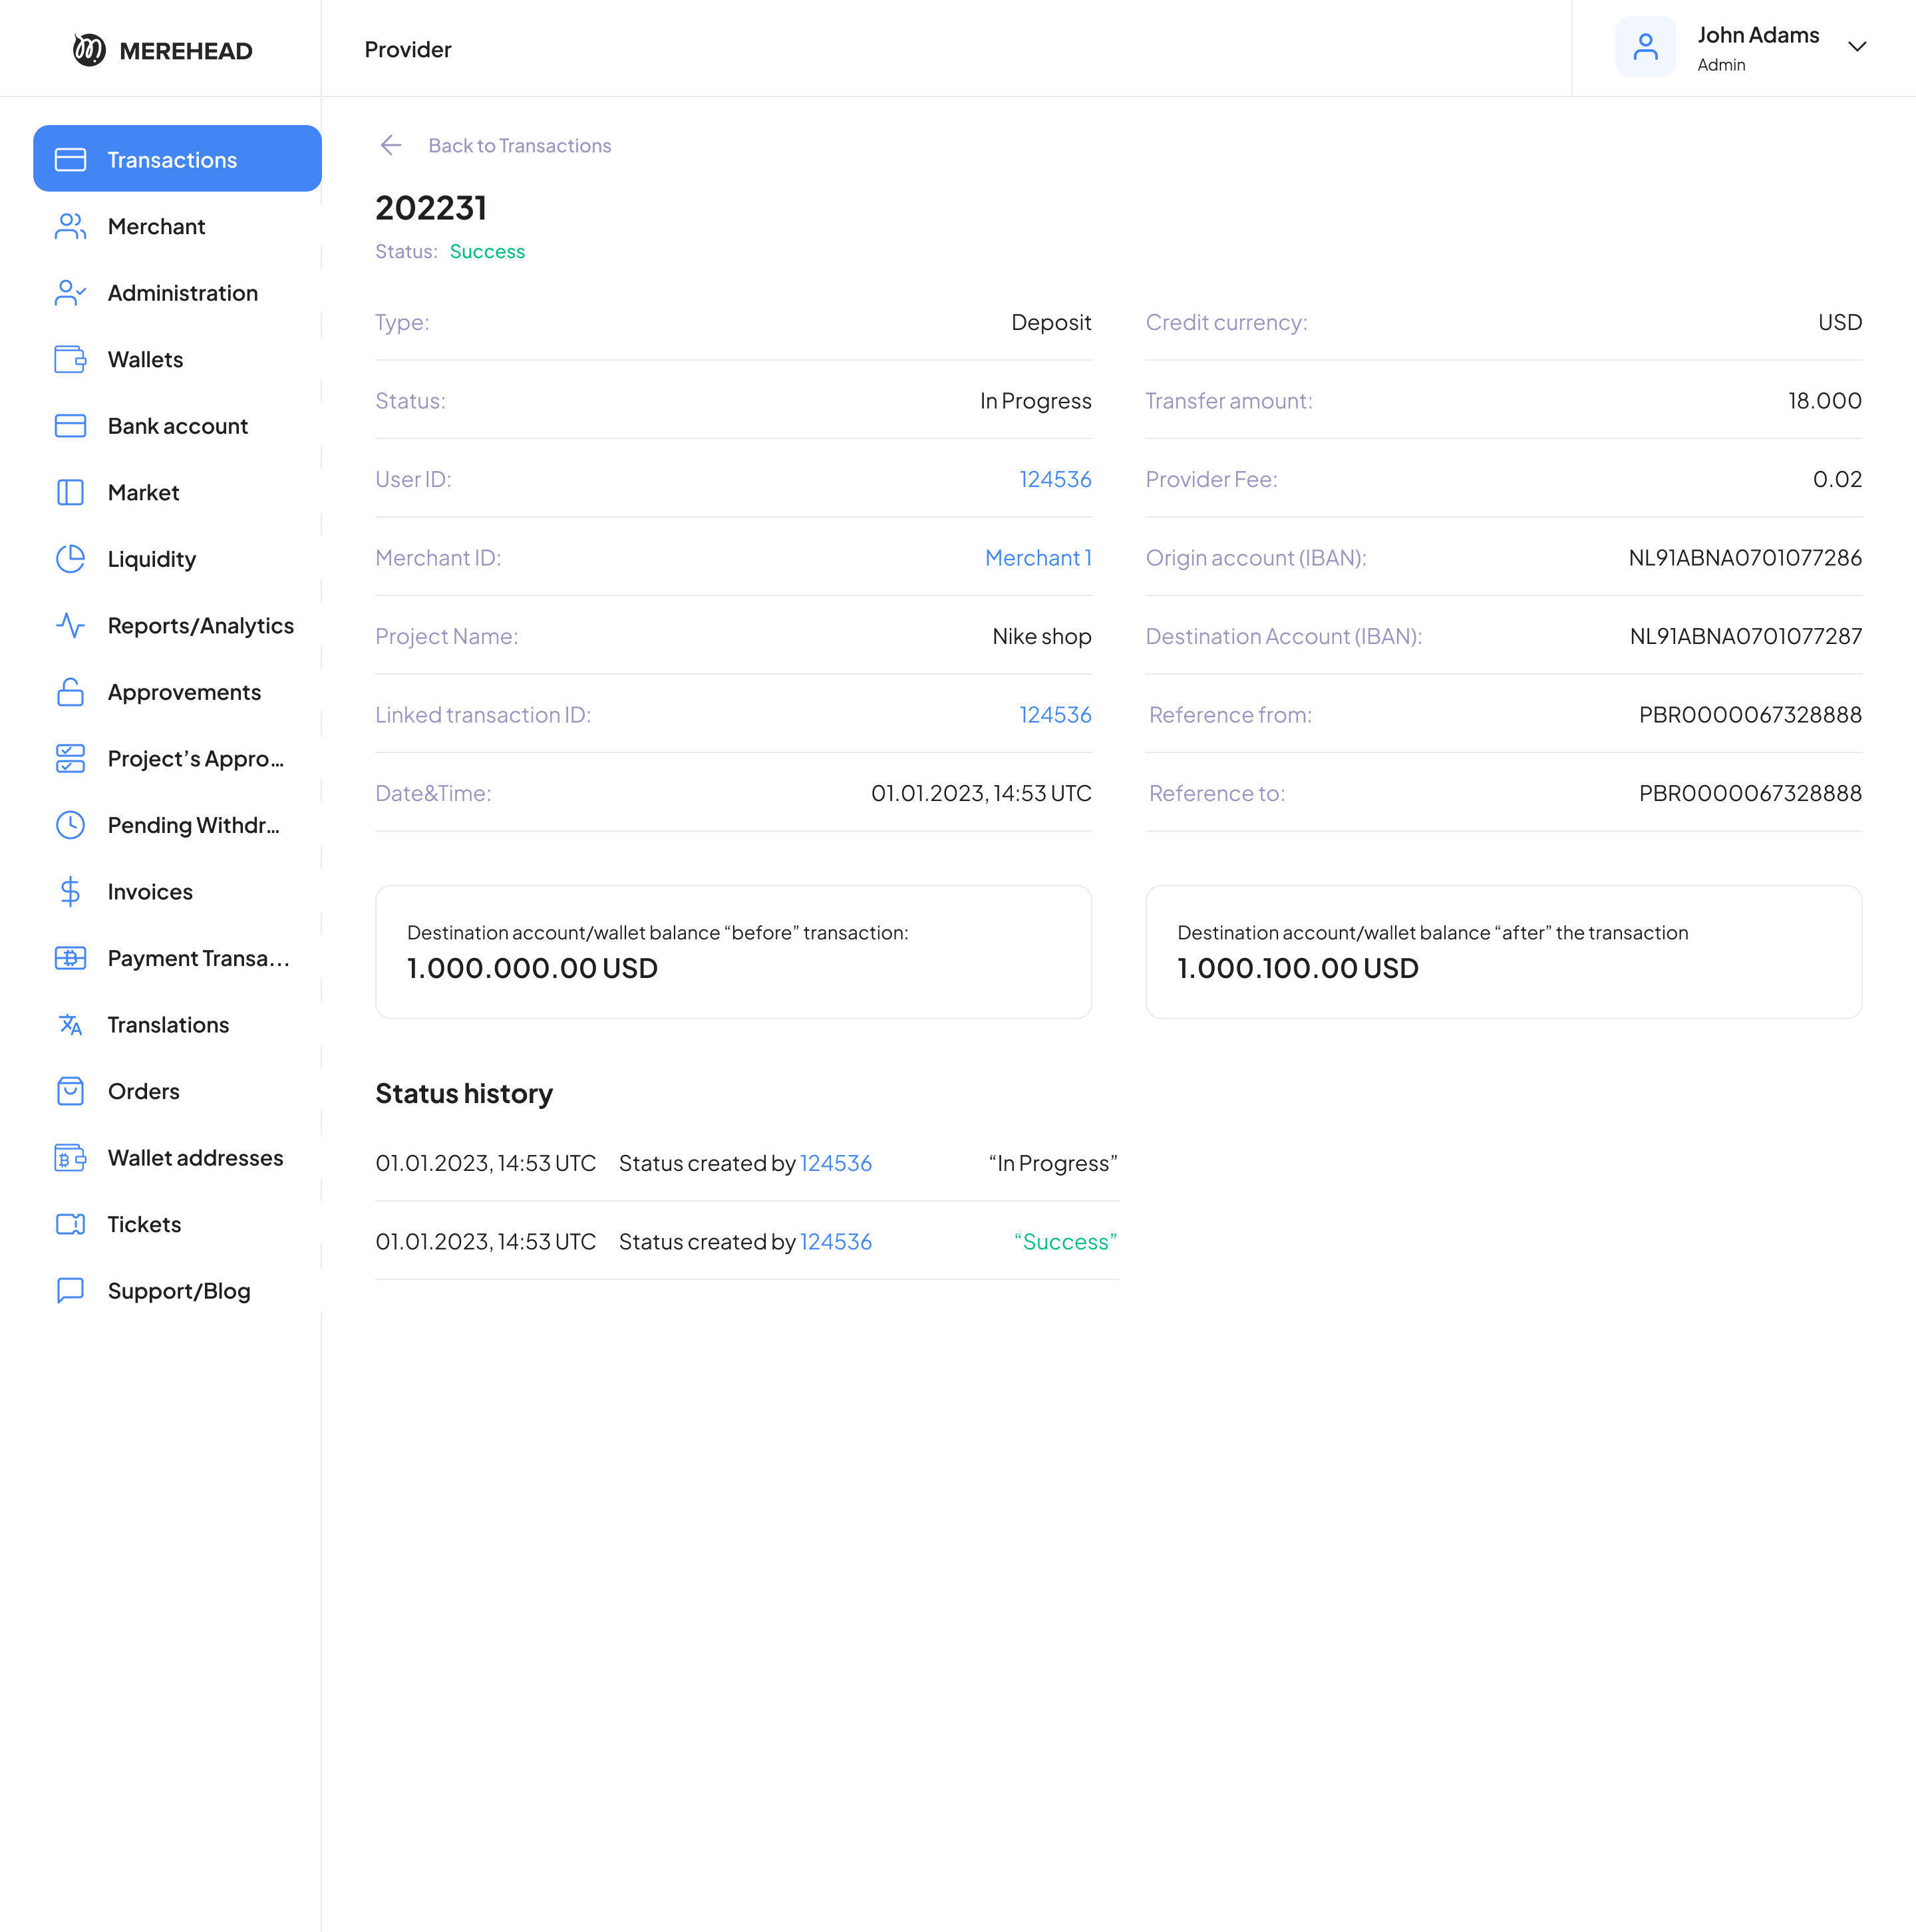Expand the John Adams account dropdown

(1857, 47)
